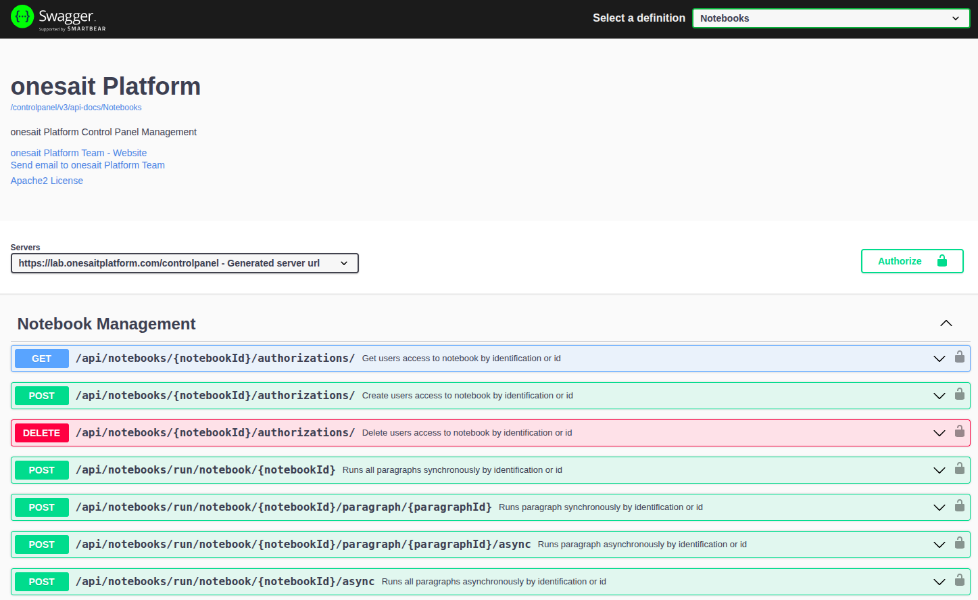Screen dimensions: 978x600
Task: Click Send email to onesait Platform Team
Action: click(87, 165)
